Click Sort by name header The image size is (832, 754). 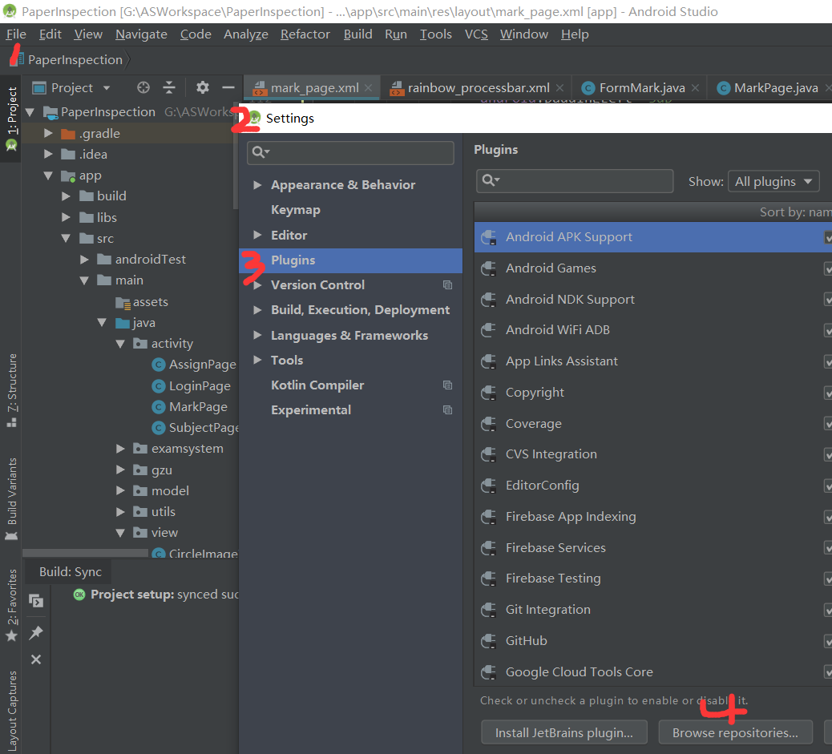pos(795,212)
